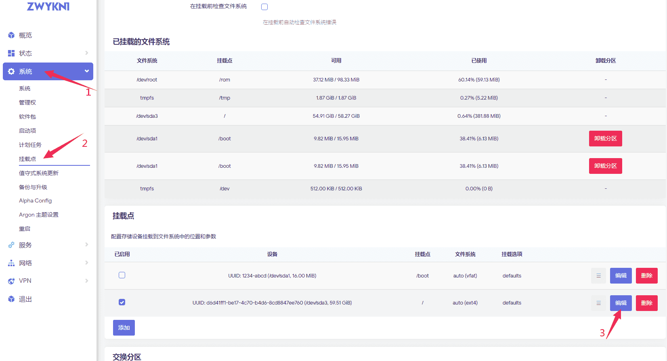Open Argon 主题设置 submenu item
This screenshot has width=667, height=361.
point(39,215)
